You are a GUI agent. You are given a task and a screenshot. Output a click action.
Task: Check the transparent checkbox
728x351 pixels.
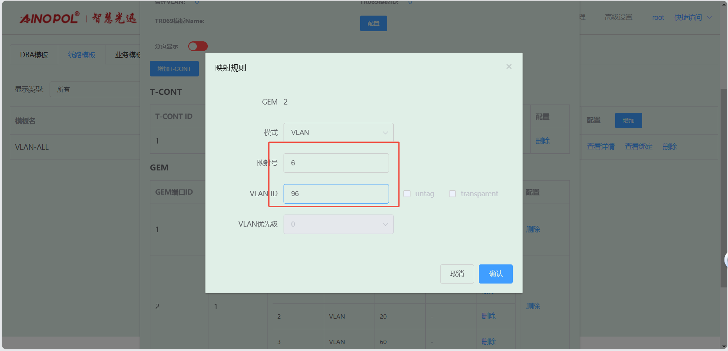(452, 194)
